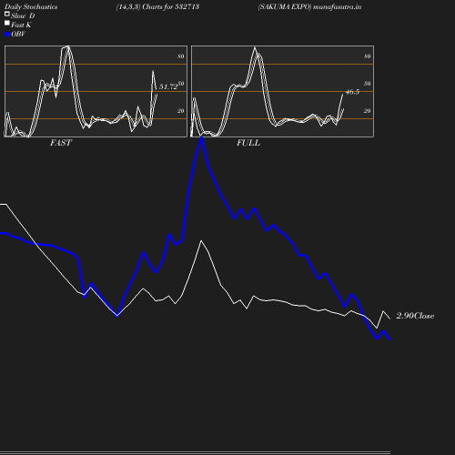Click the blue OBV legend swatch
Image resolution: width=455 pixels, height=455 pixels.
(7, 35)
